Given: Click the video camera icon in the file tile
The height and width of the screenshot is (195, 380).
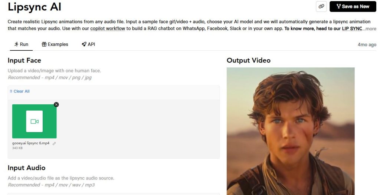Looking at the screenshot, I should (35, 121).
